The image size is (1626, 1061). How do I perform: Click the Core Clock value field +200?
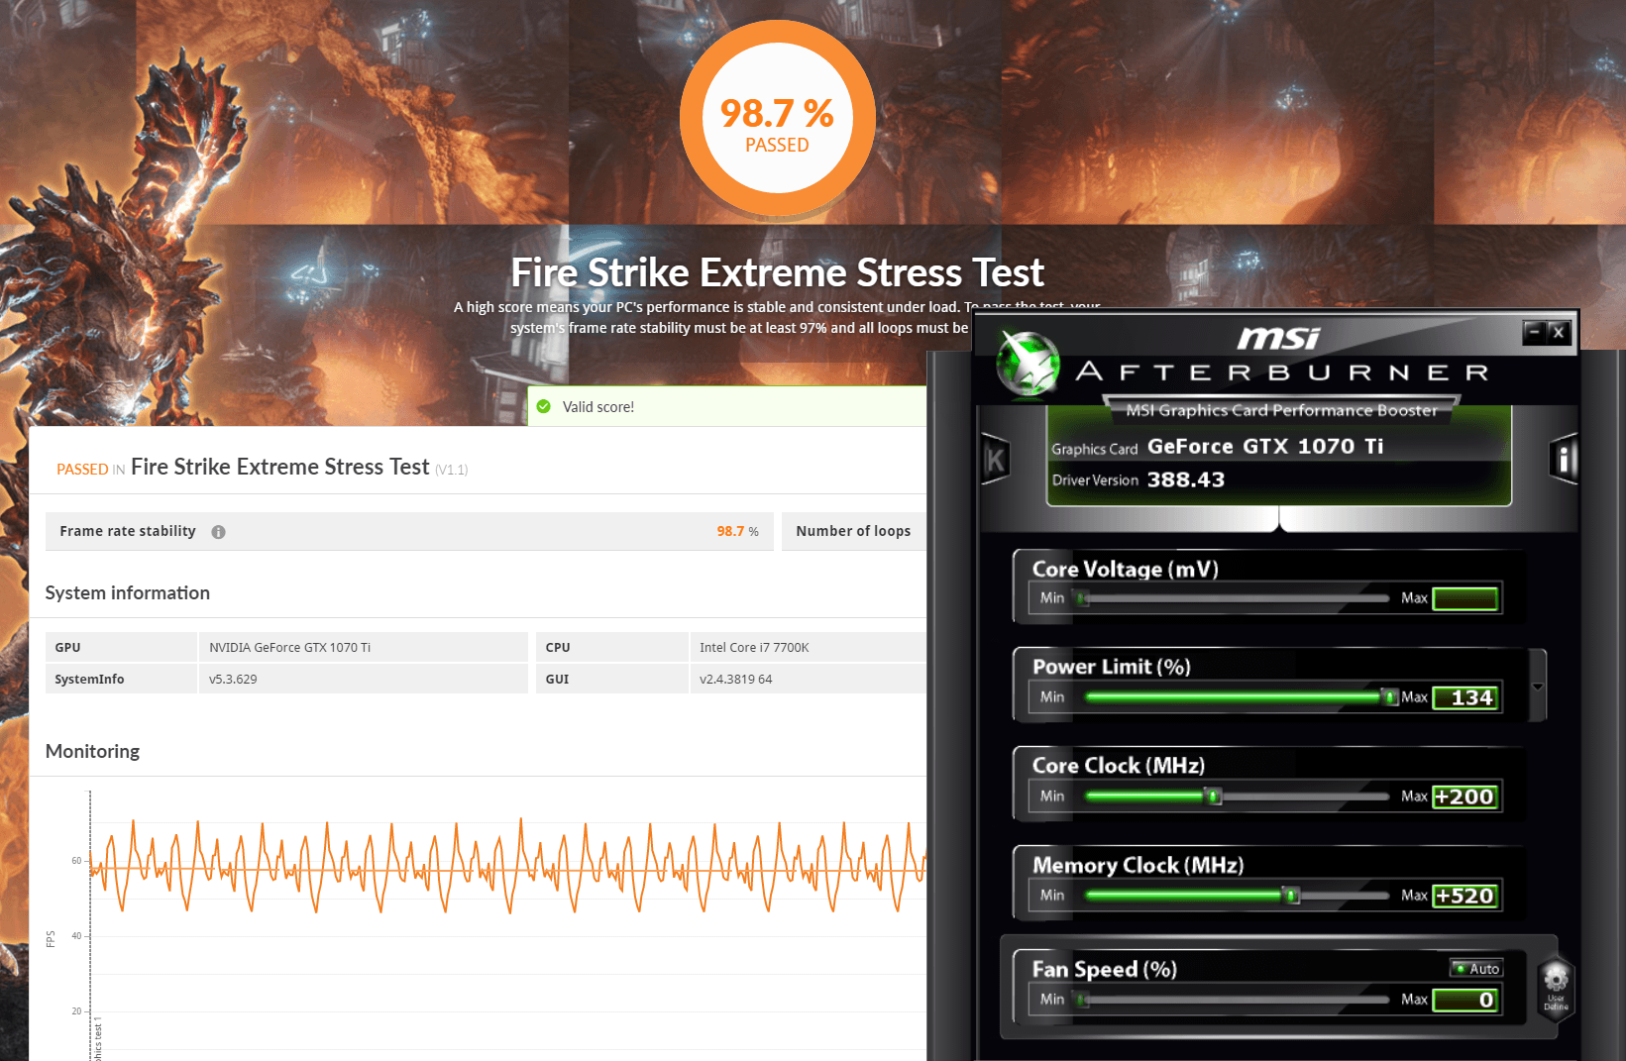coord(1465,796)
